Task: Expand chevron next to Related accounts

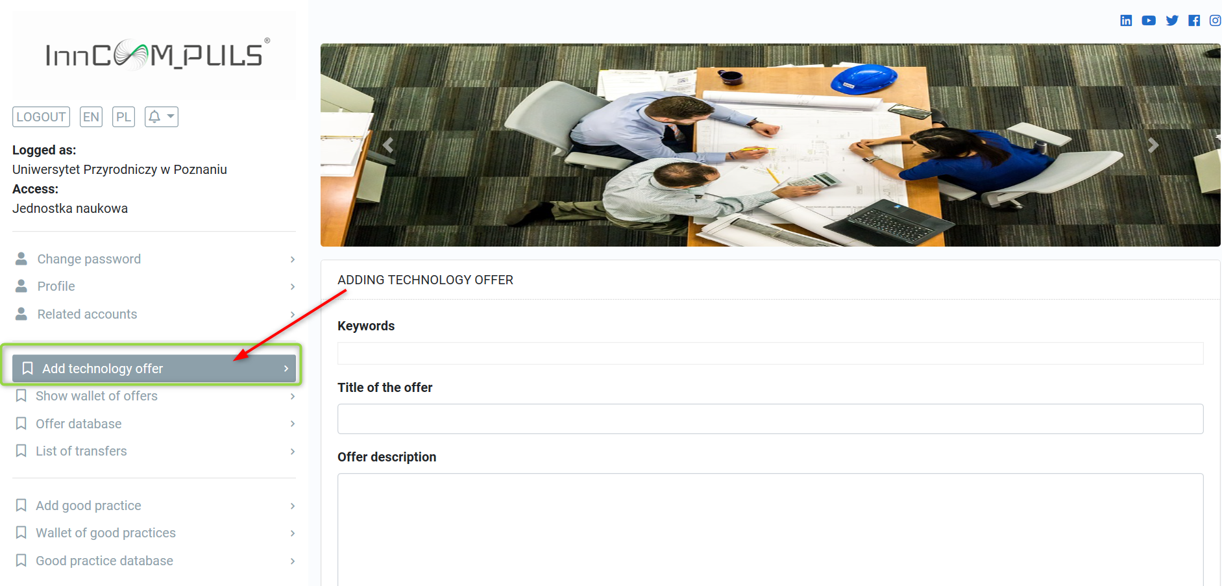Action: pos(293,314)
